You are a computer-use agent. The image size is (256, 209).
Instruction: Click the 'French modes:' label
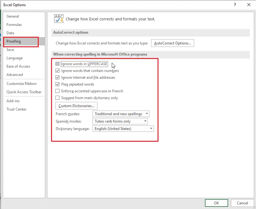pyautogui.click(x=68, y=114)
